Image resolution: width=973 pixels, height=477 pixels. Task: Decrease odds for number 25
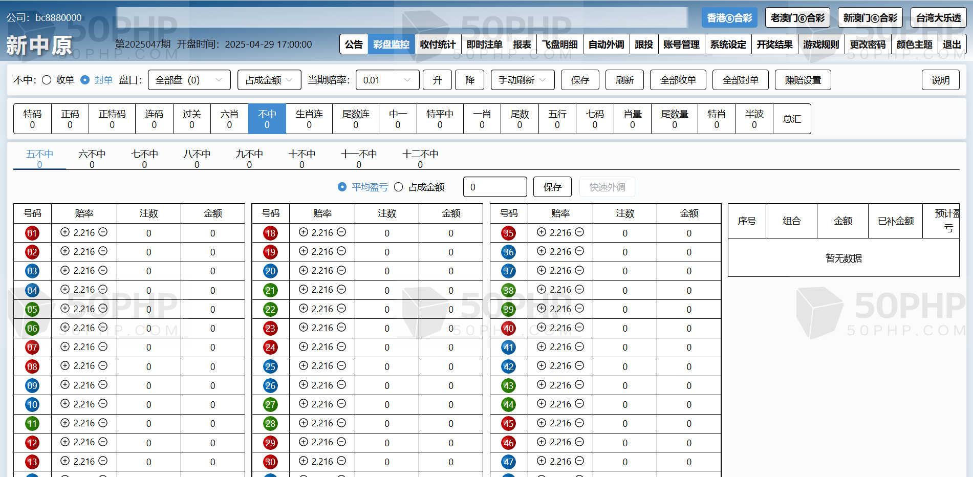click(341, 366)
